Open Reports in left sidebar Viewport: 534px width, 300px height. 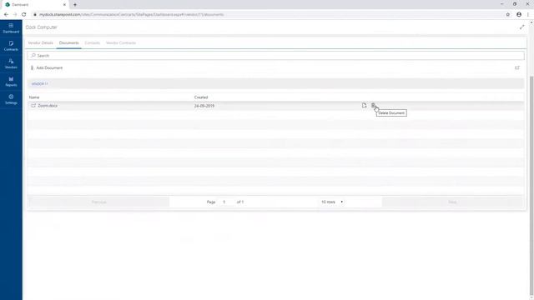point(11,82)
